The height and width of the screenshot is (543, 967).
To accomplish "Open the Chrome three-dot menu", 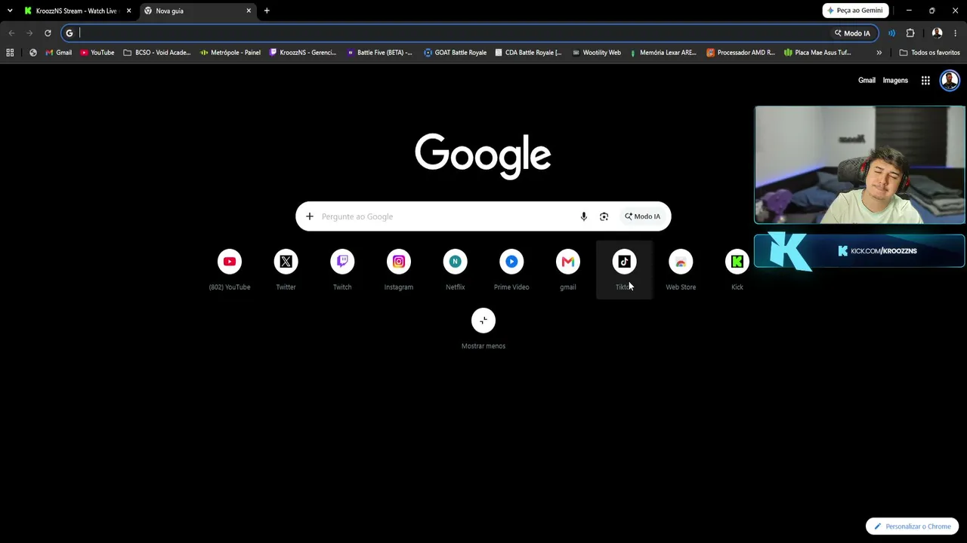I will [956, 33].
